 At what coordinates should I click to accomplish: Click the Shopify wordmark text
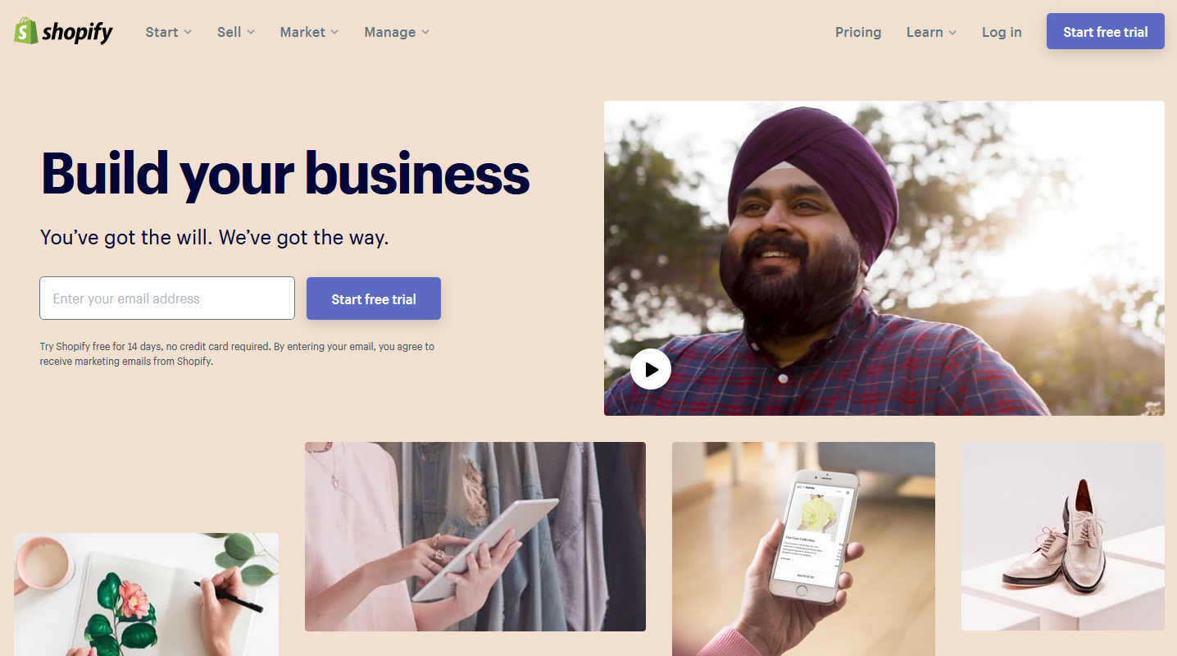pyautogui.click(x=77, y=33)
